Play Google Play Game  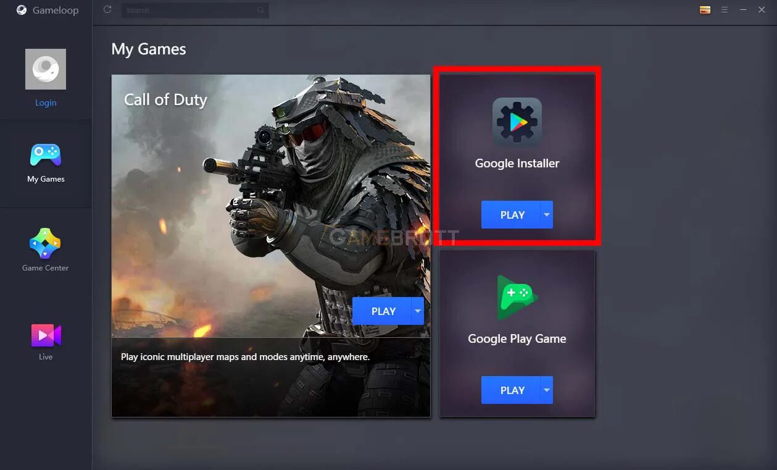pos(511,390)
